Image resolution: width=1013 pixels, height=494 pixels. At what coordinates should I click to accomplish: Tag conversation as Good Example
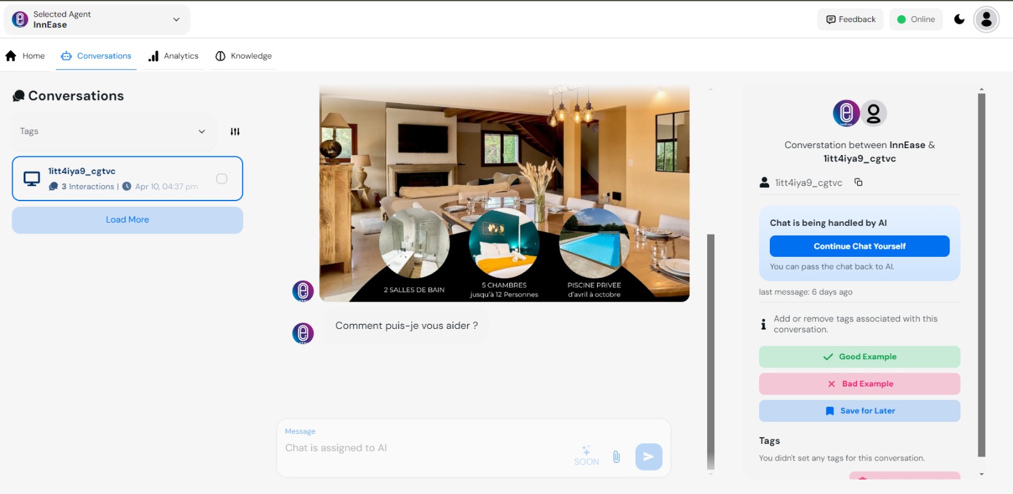tap(859, 357)
